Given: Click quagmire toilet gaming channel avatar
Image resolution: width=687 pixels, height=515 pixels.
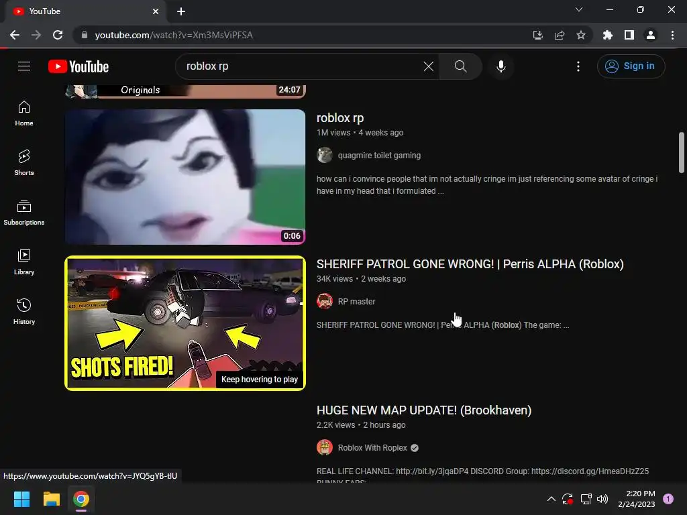Looking at the screenshot, I should tap(325, 155).
